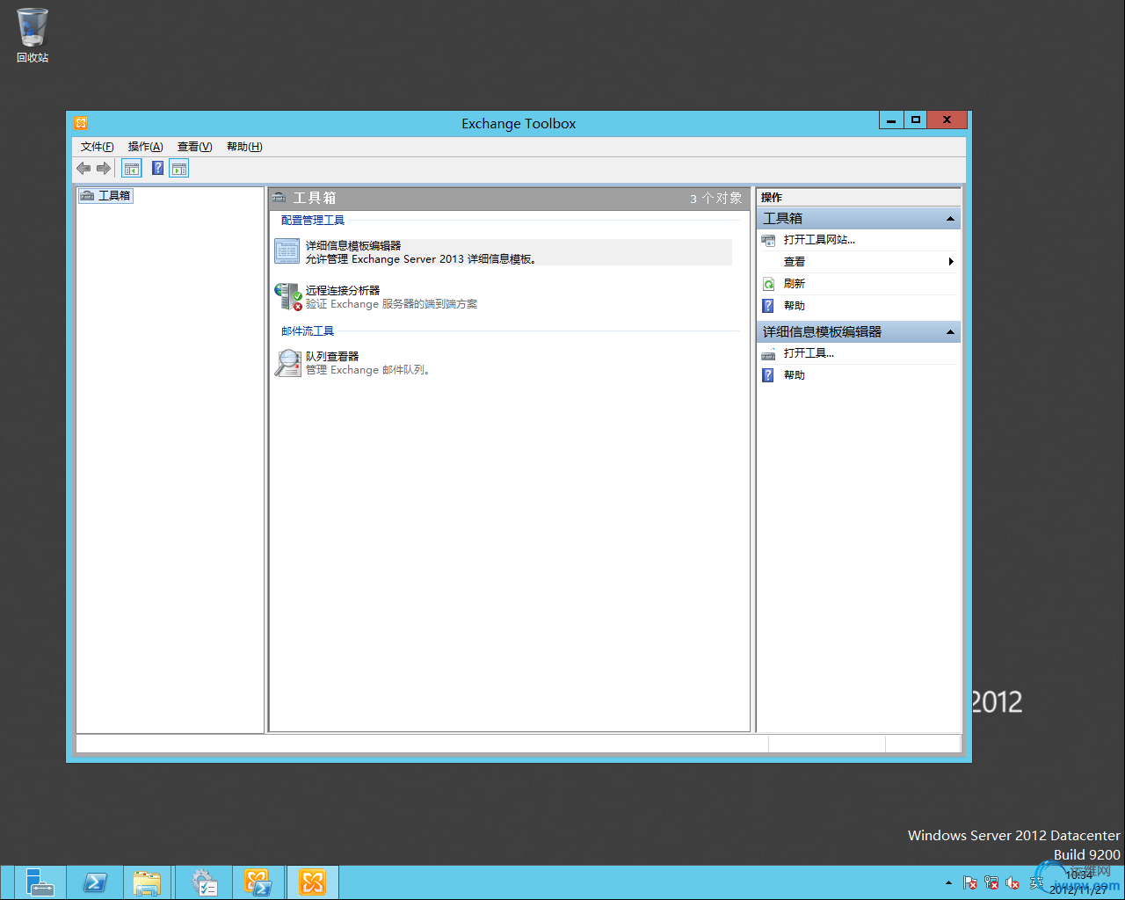Open File Explorer from the taskbar
The image size is (1125, 900).
(x=147, y=882)
